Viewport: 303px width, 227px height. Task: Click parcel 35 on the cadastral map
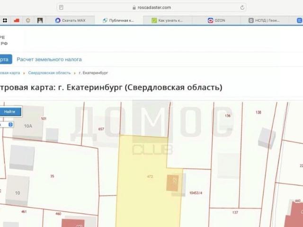tap(52, 176)
